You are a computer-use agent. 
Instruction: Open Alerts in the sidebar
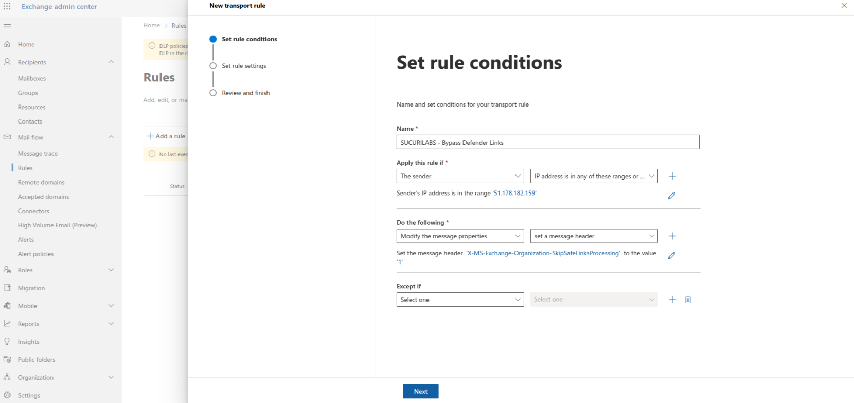click(26, 239)
